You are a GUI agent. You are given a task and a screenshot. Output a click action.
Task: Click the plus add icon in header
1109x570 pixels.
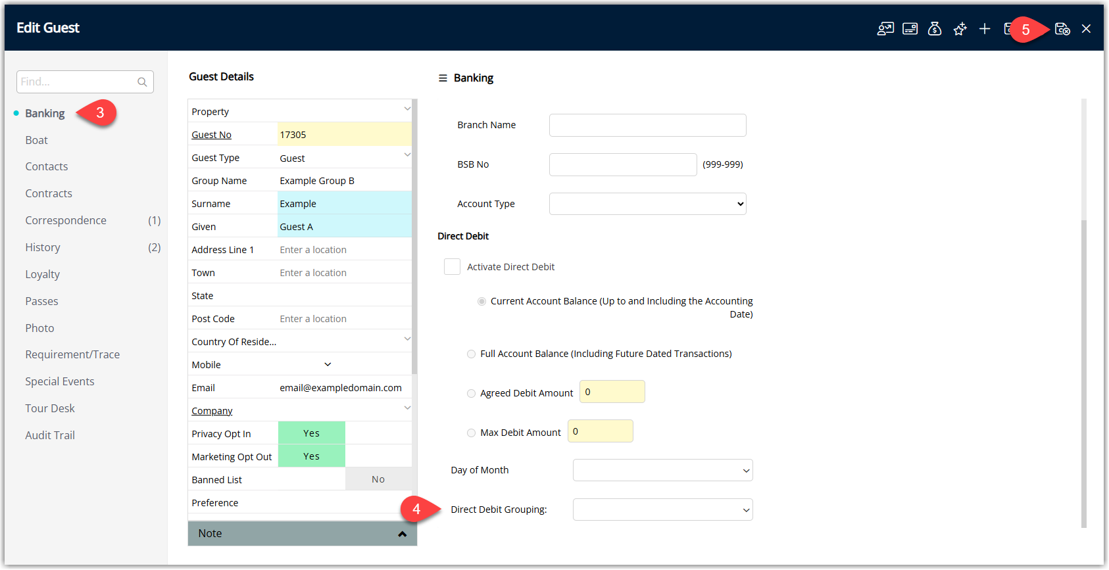pyautogui.click(x=985, y=29)
